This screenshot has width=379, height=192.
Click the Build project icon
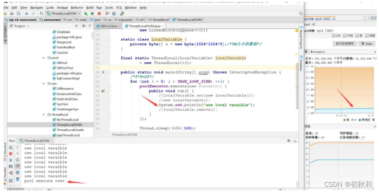(x=41, y=13)
